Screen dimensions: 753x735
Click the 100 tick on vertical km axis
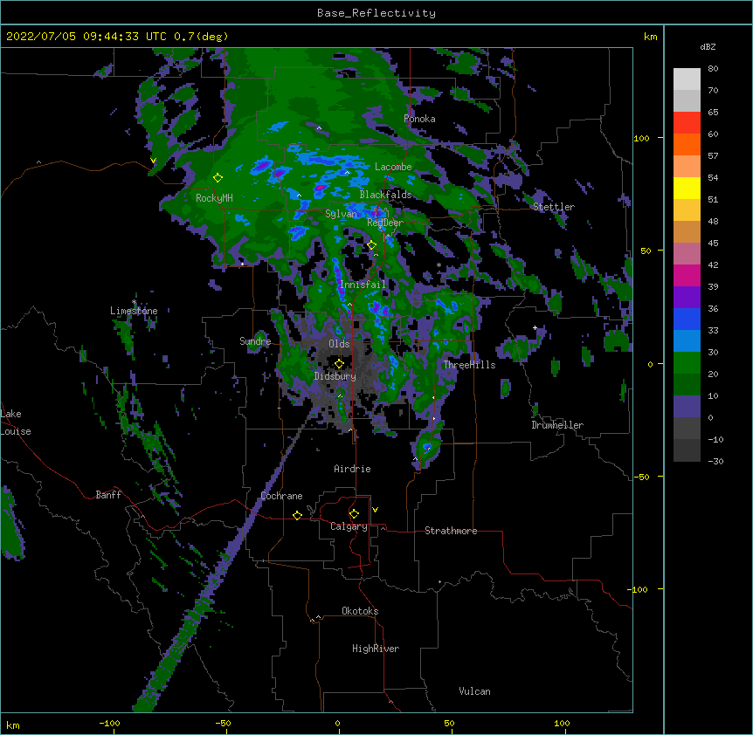click(x=641, y=138)
